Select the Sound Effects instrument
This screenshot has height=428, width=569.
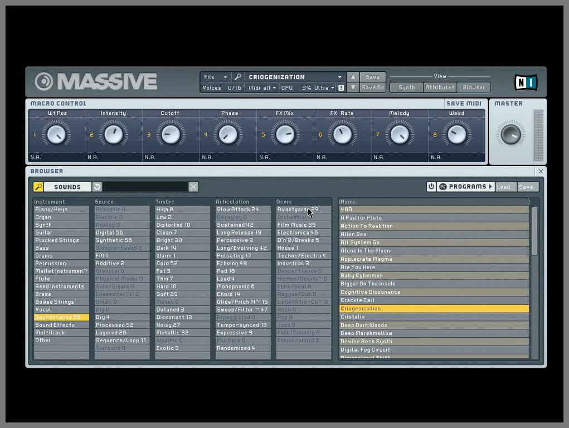click(61, 325)
